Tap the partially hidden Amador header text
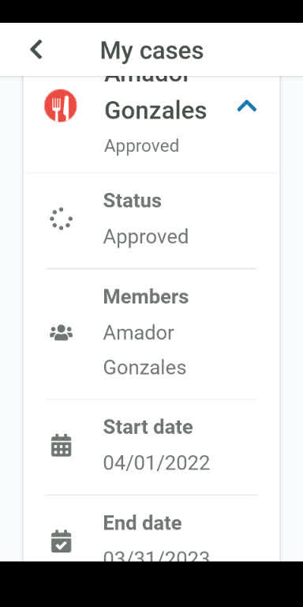Viewport: 303px width, 607px height. tap(147, 79)
